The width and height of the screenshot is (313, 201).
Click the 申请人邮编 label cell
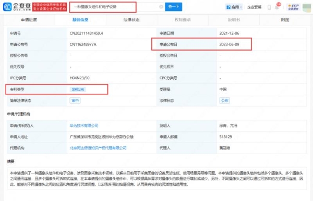click(187, 137)
